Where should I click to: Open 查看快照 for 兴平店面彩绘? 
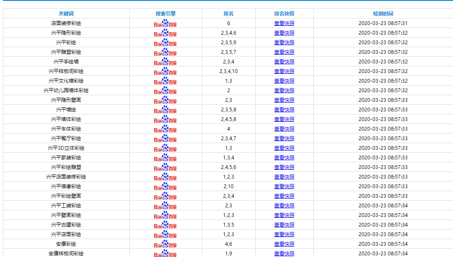(284, 234)
